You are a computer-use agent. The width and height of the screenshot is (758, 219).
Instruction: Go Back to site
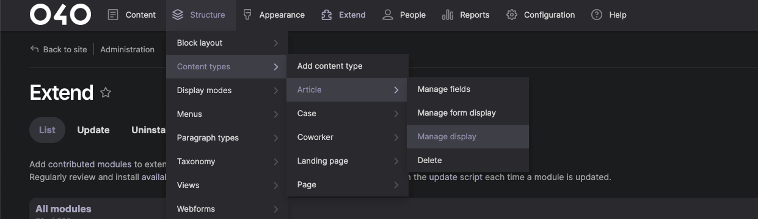pyautogui.click(x=65, y=49)
